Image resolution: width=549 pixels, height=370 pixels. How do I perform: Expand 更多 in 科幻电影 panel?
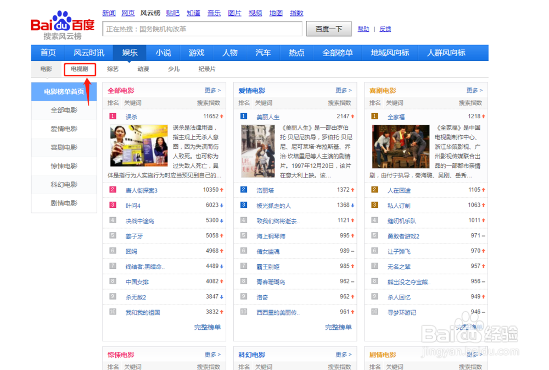(344, 355)
